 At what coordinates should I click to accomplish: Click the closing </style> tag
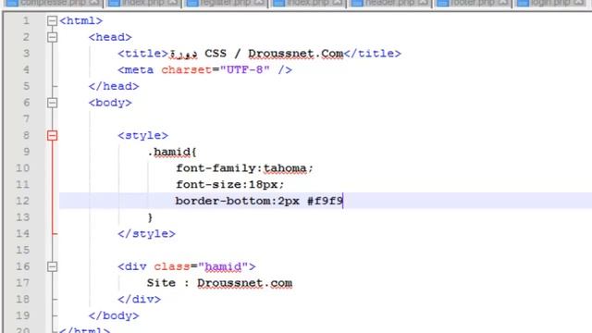[146, 234]
